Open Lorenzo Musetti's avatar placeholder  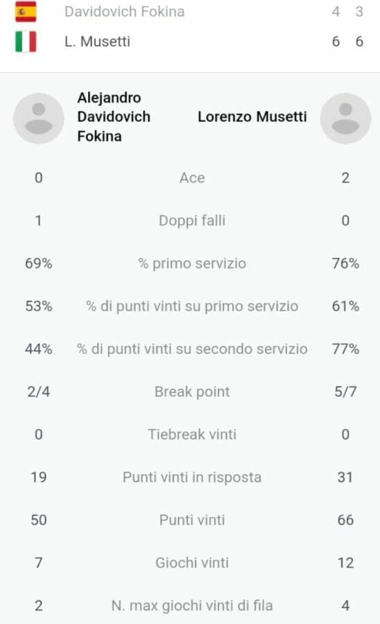pyautogui.click(x=346, y=118)
